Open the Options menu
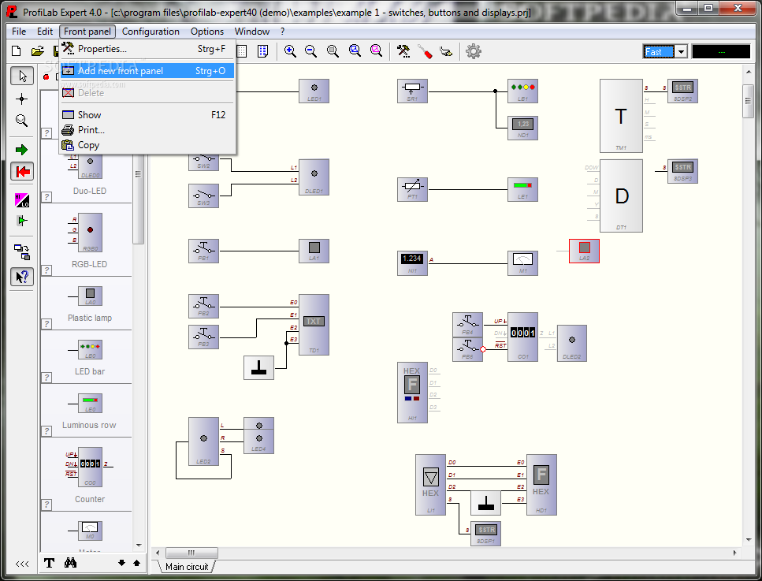Viewport: 762px width, 581px height. click(207, 31)
